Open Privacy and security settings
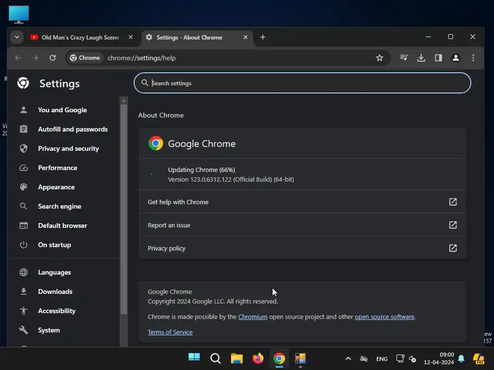This screenshot has height=370, width=494. click(x=69, y=148)
